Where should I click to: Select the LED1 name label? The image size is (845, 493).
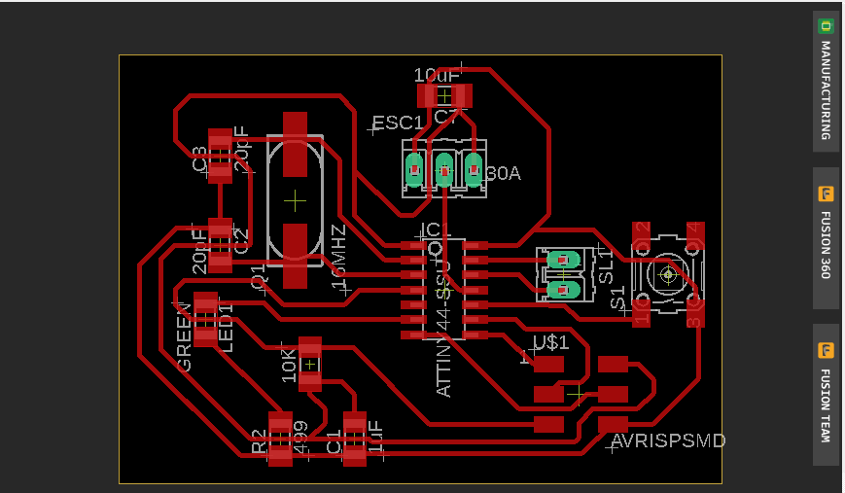(226, 328)
